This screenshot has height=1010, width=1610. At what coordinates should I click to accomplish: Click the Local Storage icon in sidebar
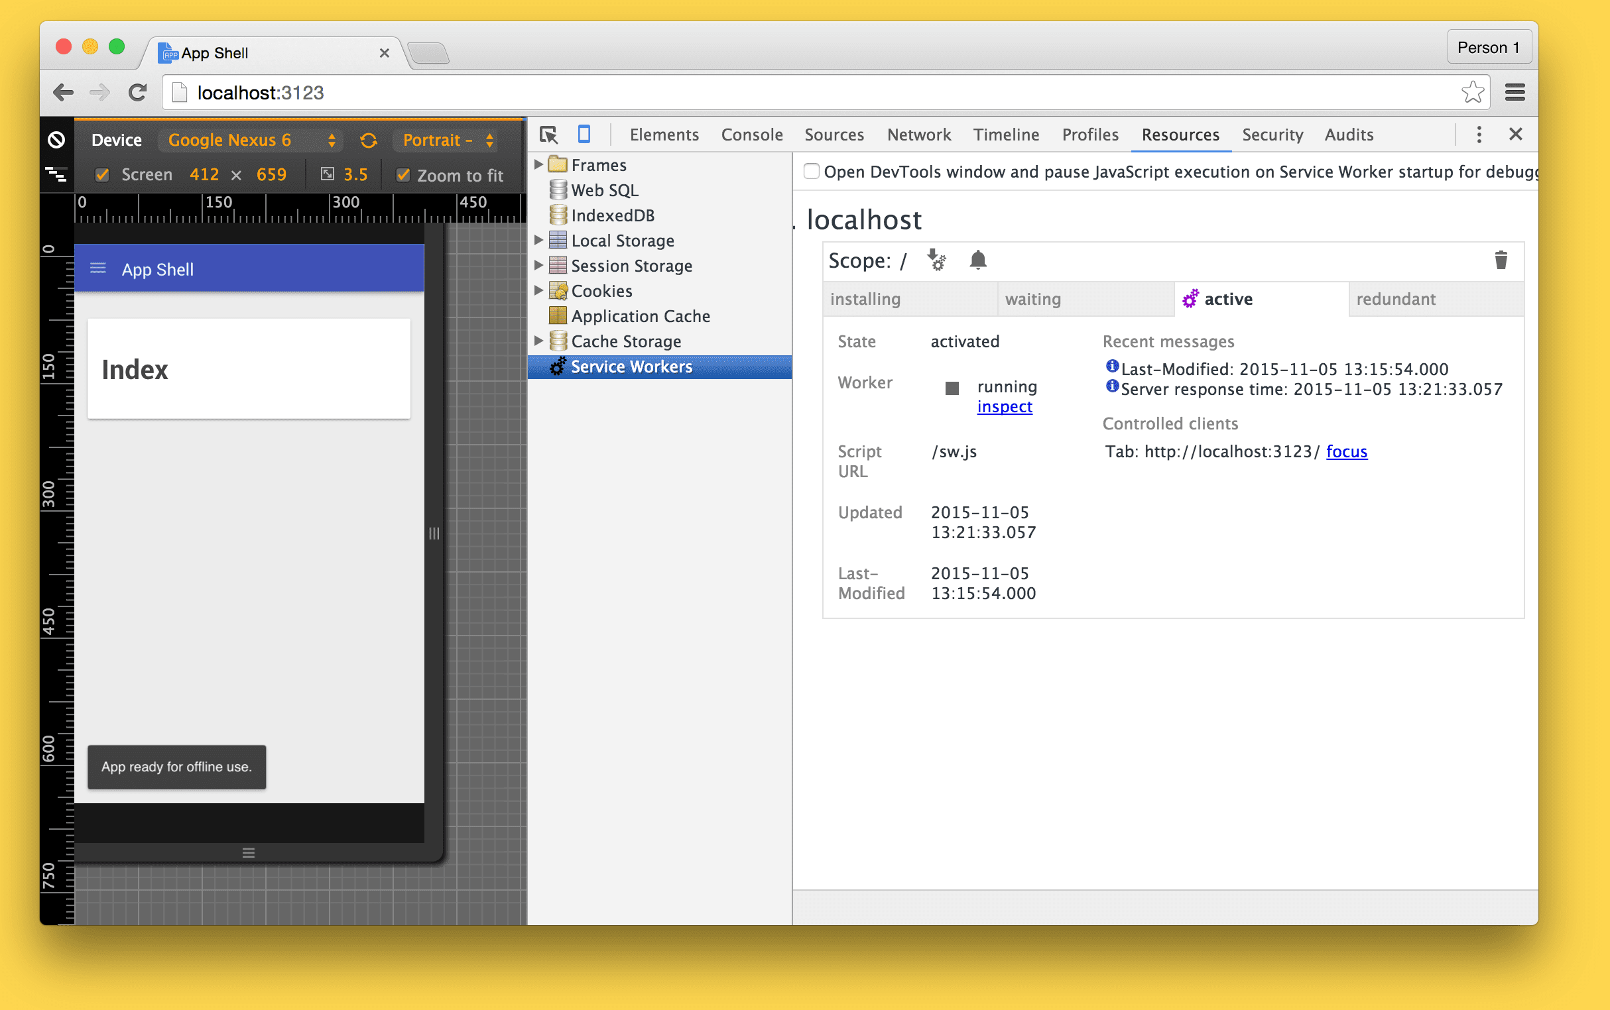point(558,240)
